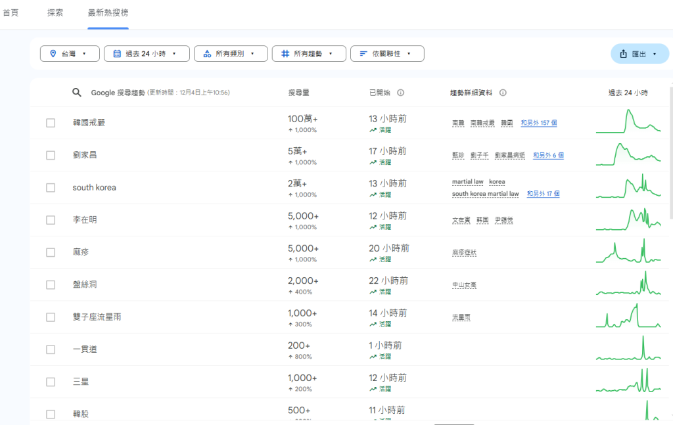
Task: Open the 所有類別 dropdown arrow
Action: click(x=252, y=54)
